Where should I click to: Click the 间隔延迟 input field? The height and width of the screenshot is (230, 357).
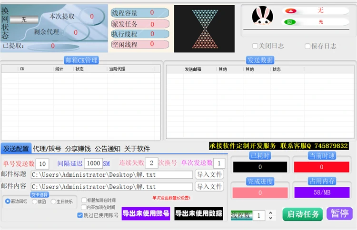(x=93, y=163)
